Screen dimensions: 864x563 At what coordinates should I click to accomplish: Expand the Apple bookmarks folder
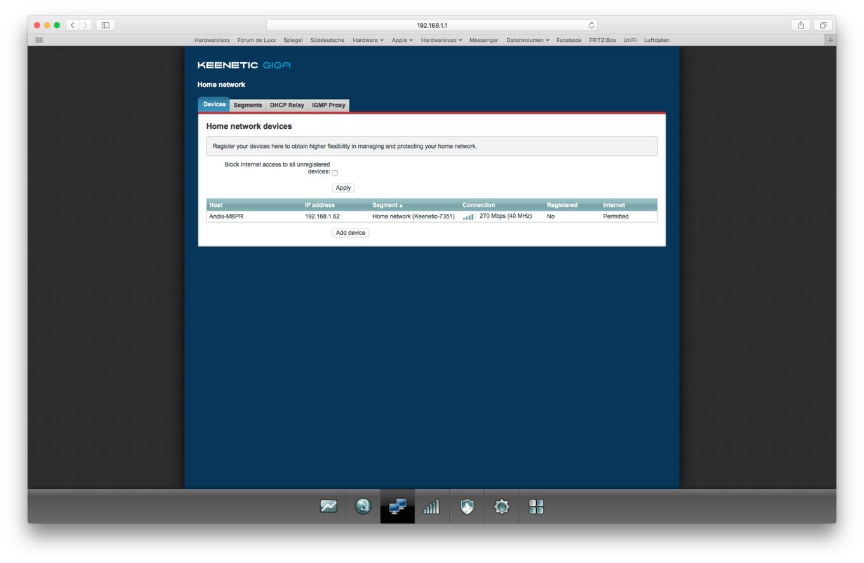(402, 40)
